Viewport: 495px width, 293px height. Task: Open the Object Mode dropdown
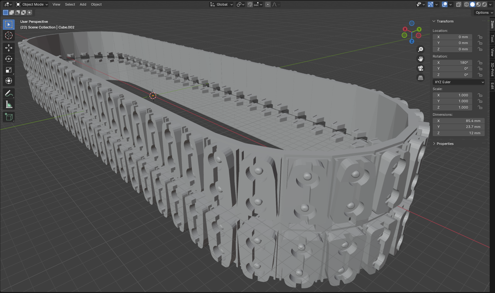point(32,4)
